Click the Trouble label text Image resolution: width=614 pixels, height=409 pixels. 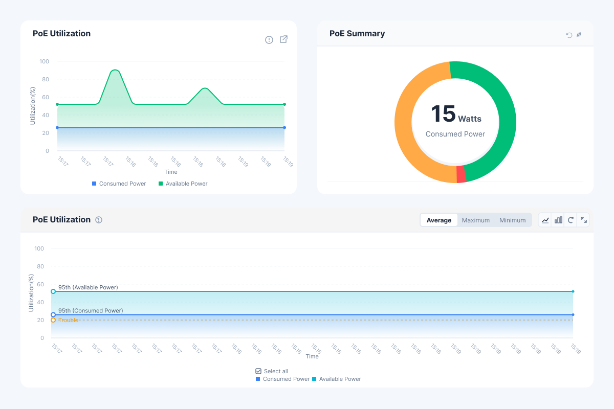pyautogui.click(x=68, y=320)
